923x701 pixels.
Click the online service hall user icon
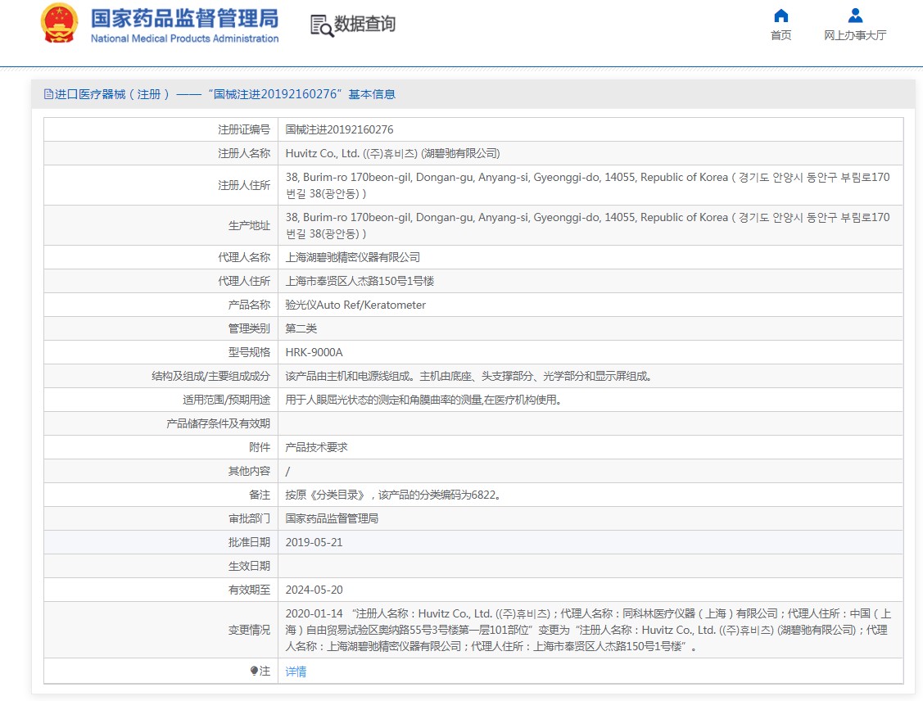pos(855,16)
